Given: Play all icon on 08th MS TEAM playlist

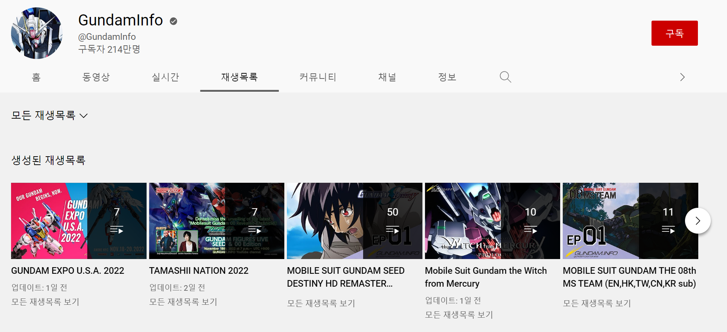Looking at the screenshot, I should click(x=668, y=230).
